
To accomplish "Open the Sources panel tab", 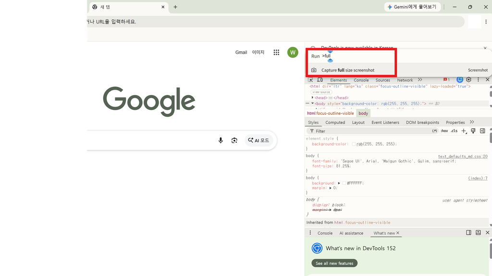I will [x=382, y=80].
